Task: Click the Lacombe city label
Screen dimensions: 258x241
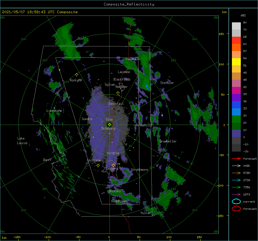Action: (x=124, y=72)
